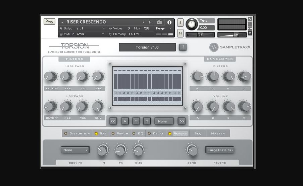Click the Highpass Cutoff knob
The height and width of the screenshot is (186, 303).
[51, 77]
